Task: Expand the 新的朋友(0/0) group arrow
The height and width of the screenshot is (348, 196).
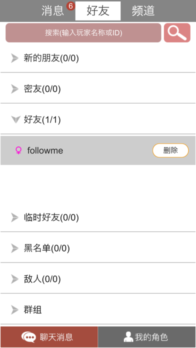Action: point(14,58)
